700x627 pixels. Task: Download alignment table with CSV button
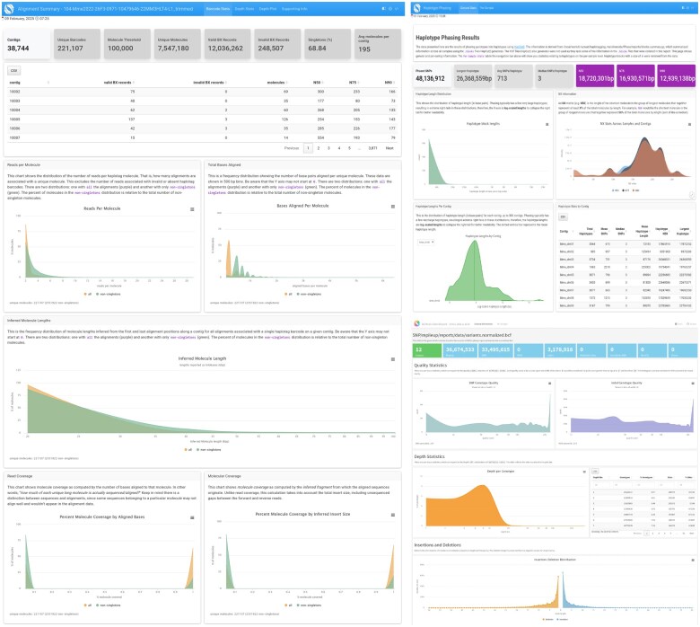coord(14,69)
